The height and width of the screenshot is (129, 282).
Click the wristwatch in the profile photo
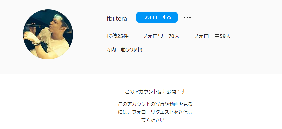pos(37,43)
